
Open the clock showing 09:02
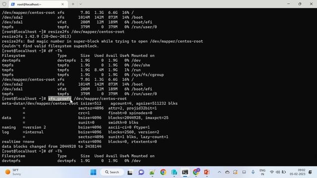tap(297, 172)
